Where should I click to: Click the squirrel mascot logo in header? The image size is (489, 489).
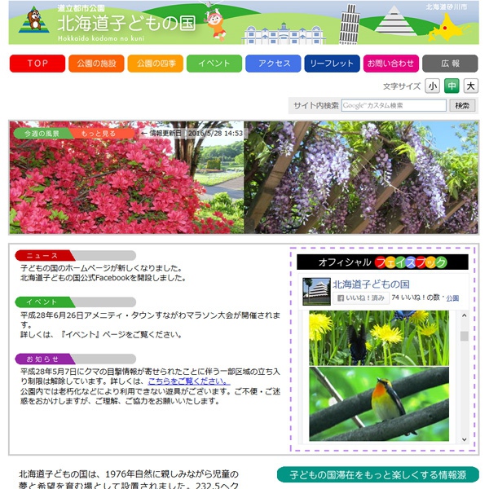click(x=34, y=20)
